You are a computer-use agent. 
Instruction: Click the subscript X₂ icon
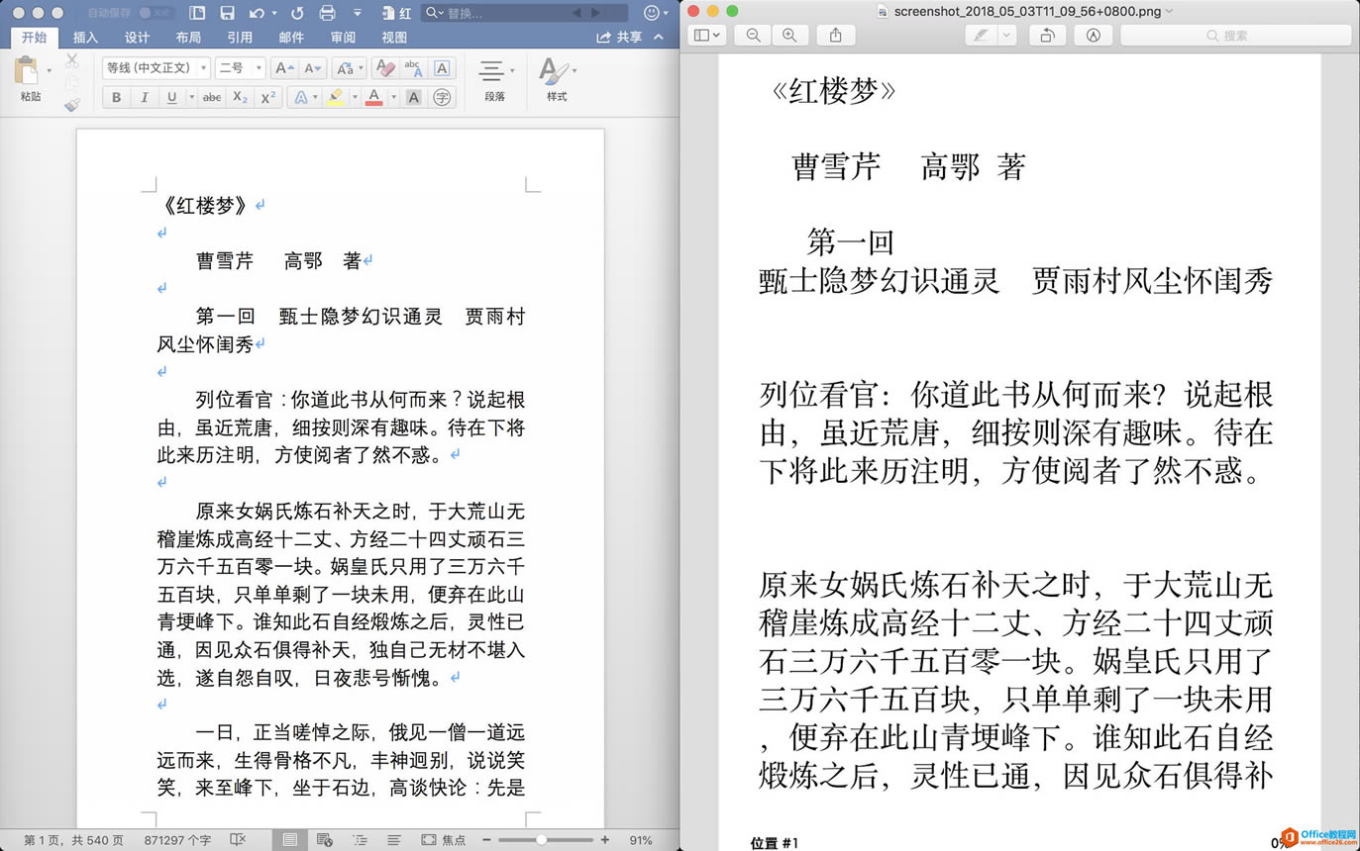click(x=239, y=96)
